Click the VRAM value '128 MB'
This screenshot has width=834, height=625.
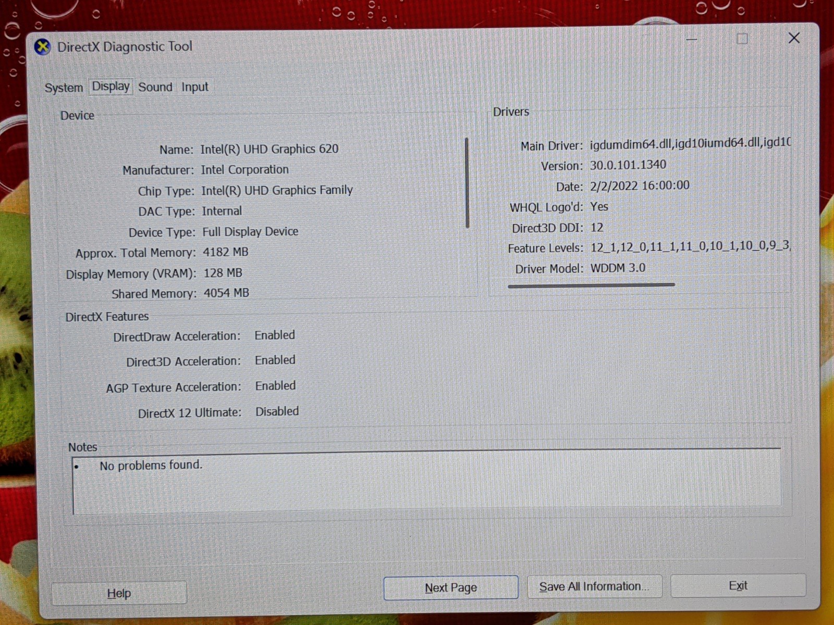(x=223, y=273)
